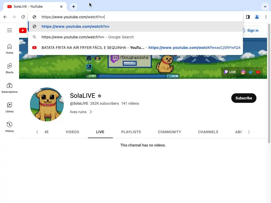Open the CHANNELS tab
Screen dimensions: 271x203
[x=208, y=132]
